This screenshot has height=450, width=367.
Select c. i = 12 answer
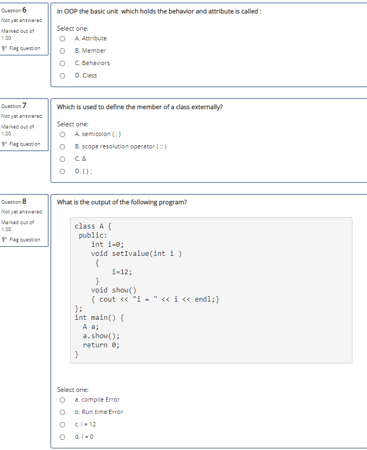coord(62,424)
